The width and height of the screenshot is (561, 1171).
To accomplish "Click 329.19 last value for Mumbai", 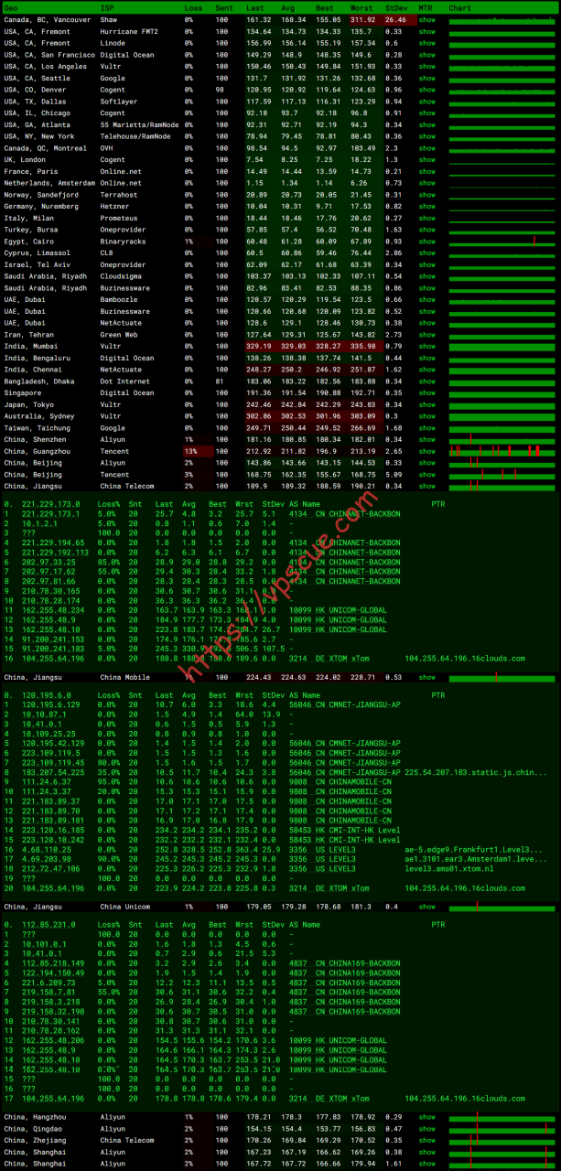I will (261, 347).
